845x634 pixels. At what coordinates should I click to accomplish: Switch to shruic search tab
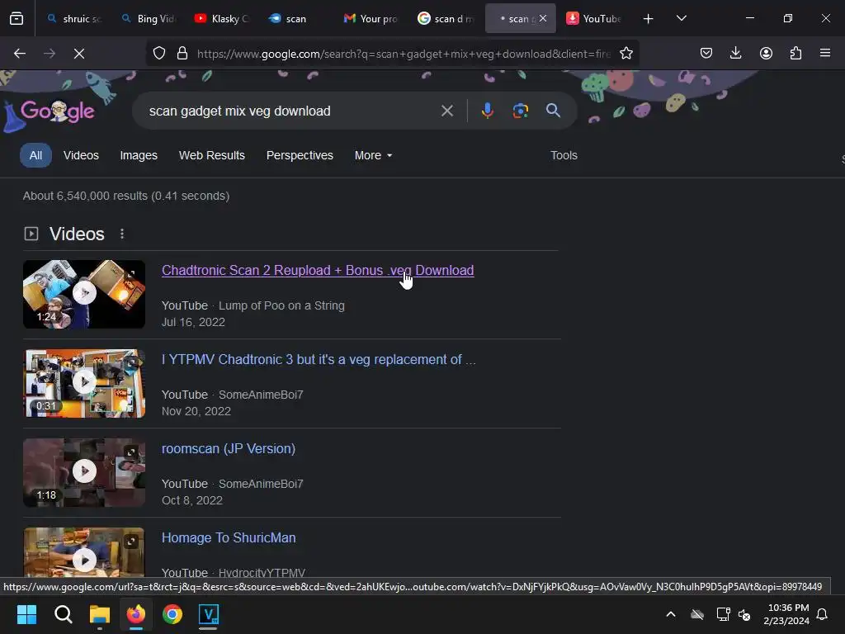[x=73, y=18]
